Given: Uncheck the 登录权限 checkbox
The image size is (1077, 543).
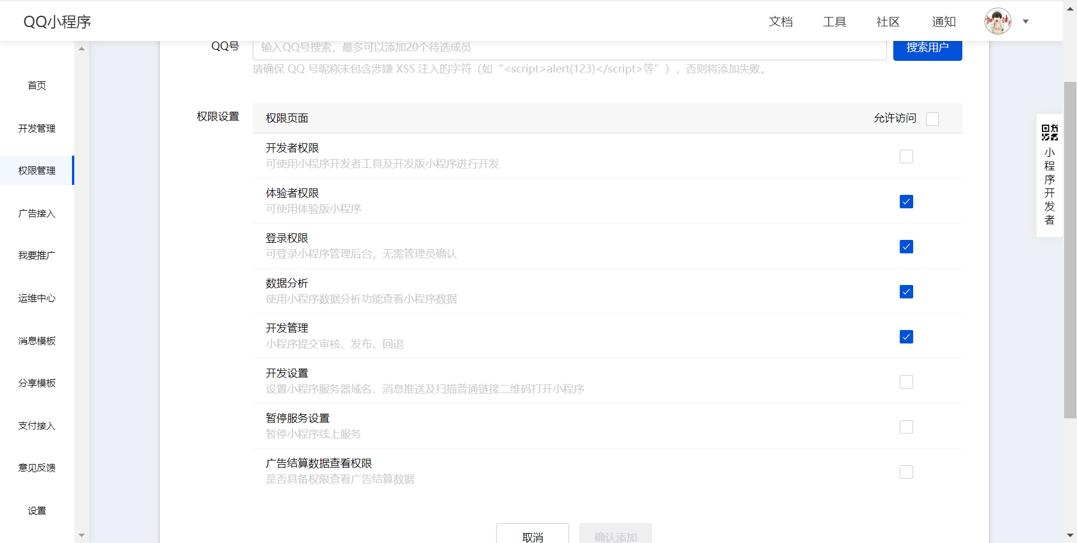Looking at the screenshot, I should tap(906, 246).
